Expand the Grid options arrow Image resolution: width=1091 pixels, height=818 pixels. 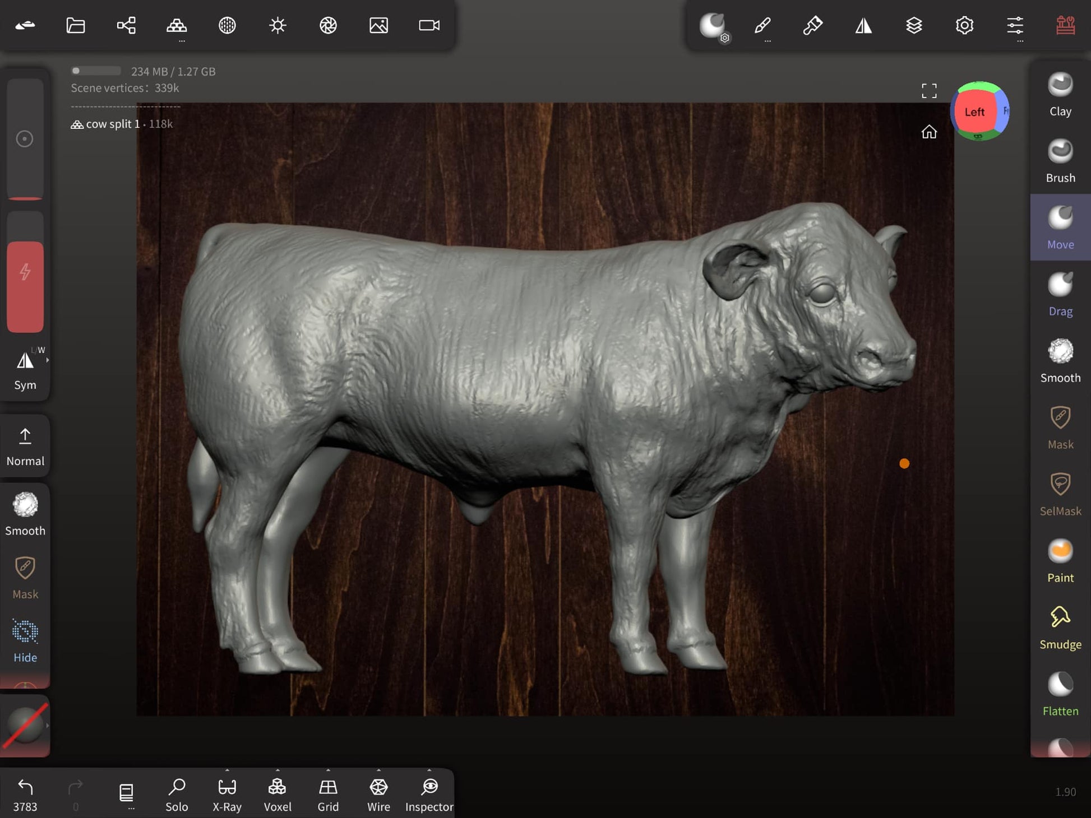328,770
